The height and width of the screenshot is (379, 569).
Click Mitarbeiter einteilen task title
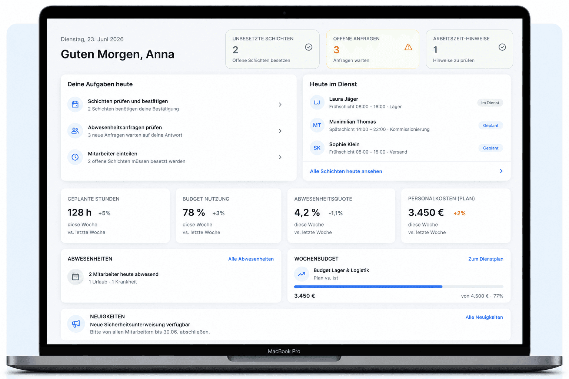pos(113,154)
